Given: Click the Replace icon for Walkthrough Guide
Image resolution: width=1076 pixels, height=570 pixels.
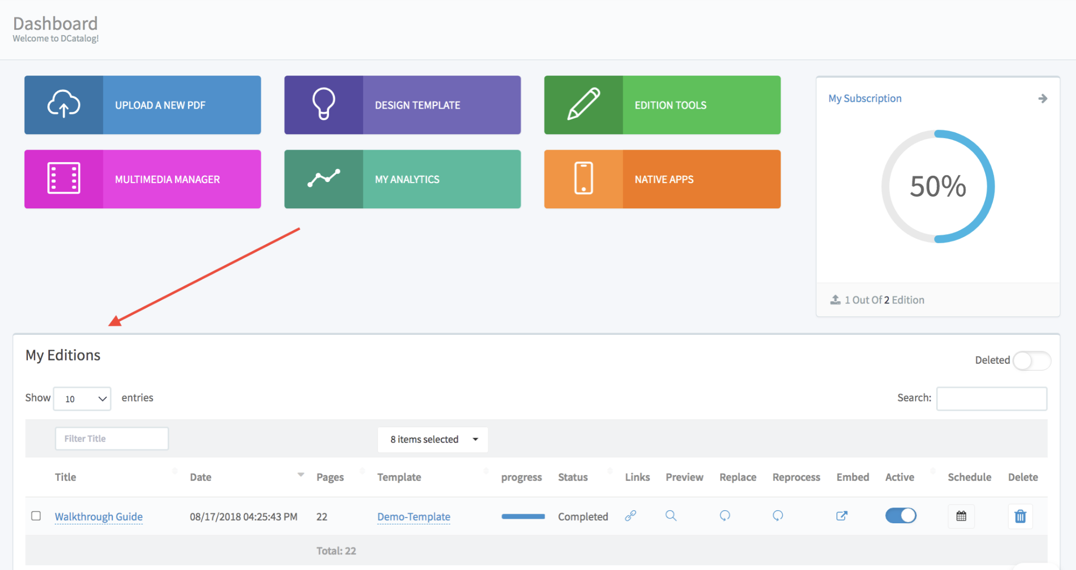Looking at the screenshot, I should [725, 516].
